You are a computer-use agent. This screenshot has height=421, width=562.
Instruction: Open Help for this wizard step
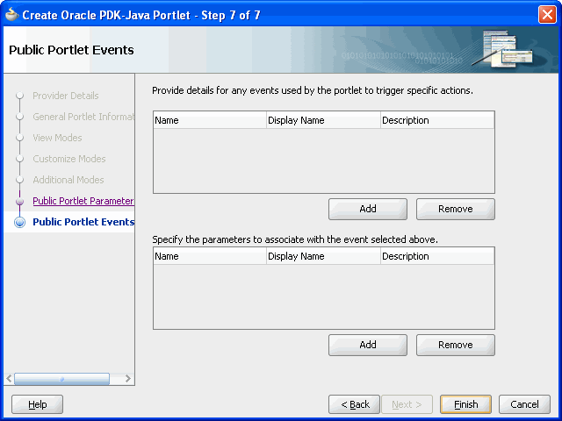37,404
